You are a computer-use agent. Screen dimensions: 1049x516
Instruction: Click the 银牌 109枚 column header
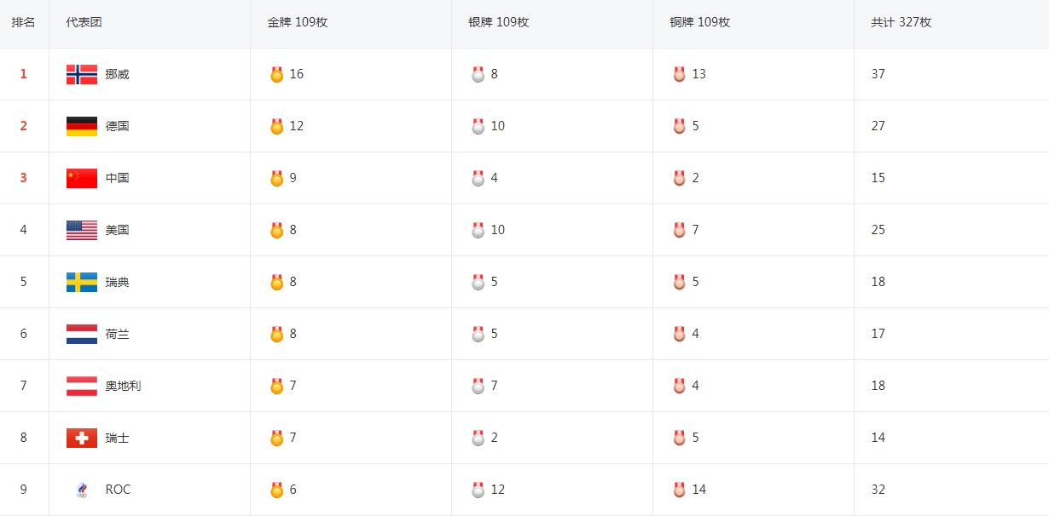click(498, 22)
